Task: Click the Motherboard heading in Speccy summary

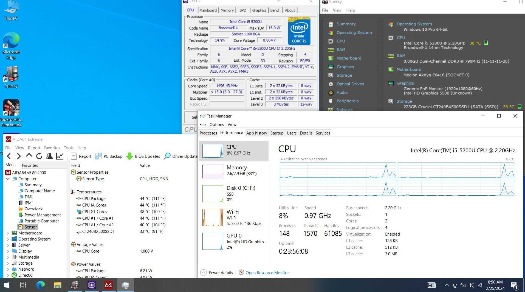Action: [409, 70]
